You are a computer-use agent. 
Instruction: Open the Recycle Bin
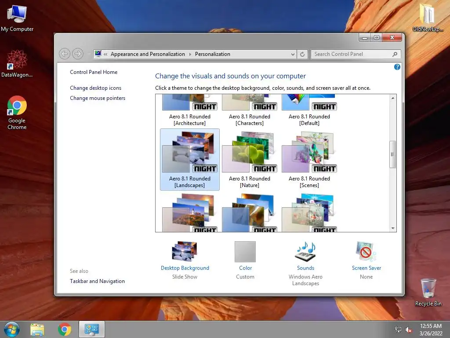click(428, 292)
